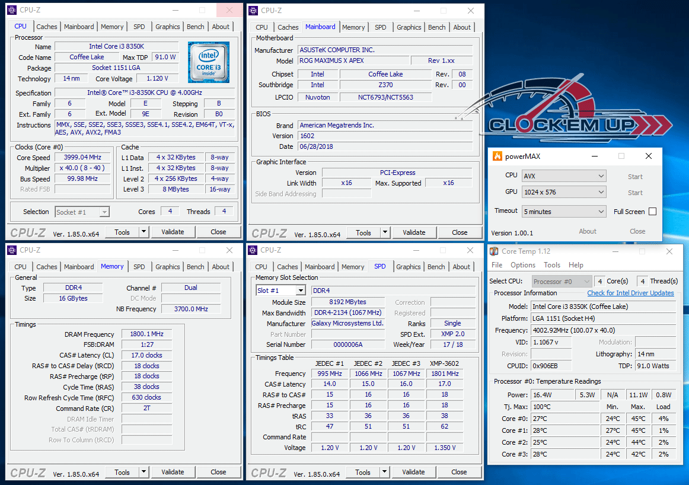Click the Close button at the bottom of the CPU-Z Memory window
Screen dimensions: 689x485
218,472
